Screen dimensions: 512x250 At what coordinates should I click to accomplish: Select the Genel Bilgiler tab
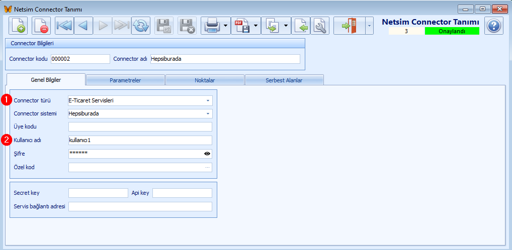click(x=46, y=79)
